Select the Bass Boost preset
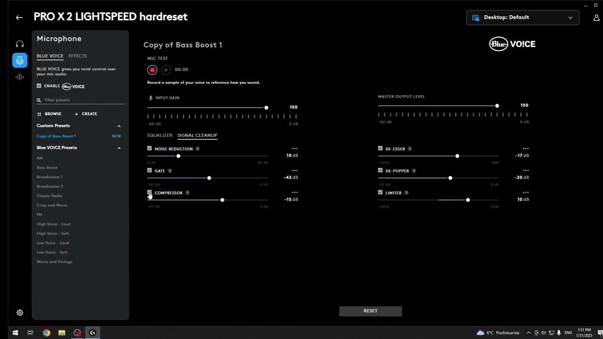This screenshot has height=339, width=603. (47, 168)
